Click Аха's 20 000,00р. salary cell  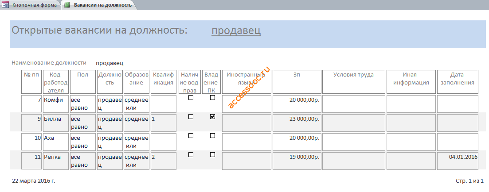(297, 142)
